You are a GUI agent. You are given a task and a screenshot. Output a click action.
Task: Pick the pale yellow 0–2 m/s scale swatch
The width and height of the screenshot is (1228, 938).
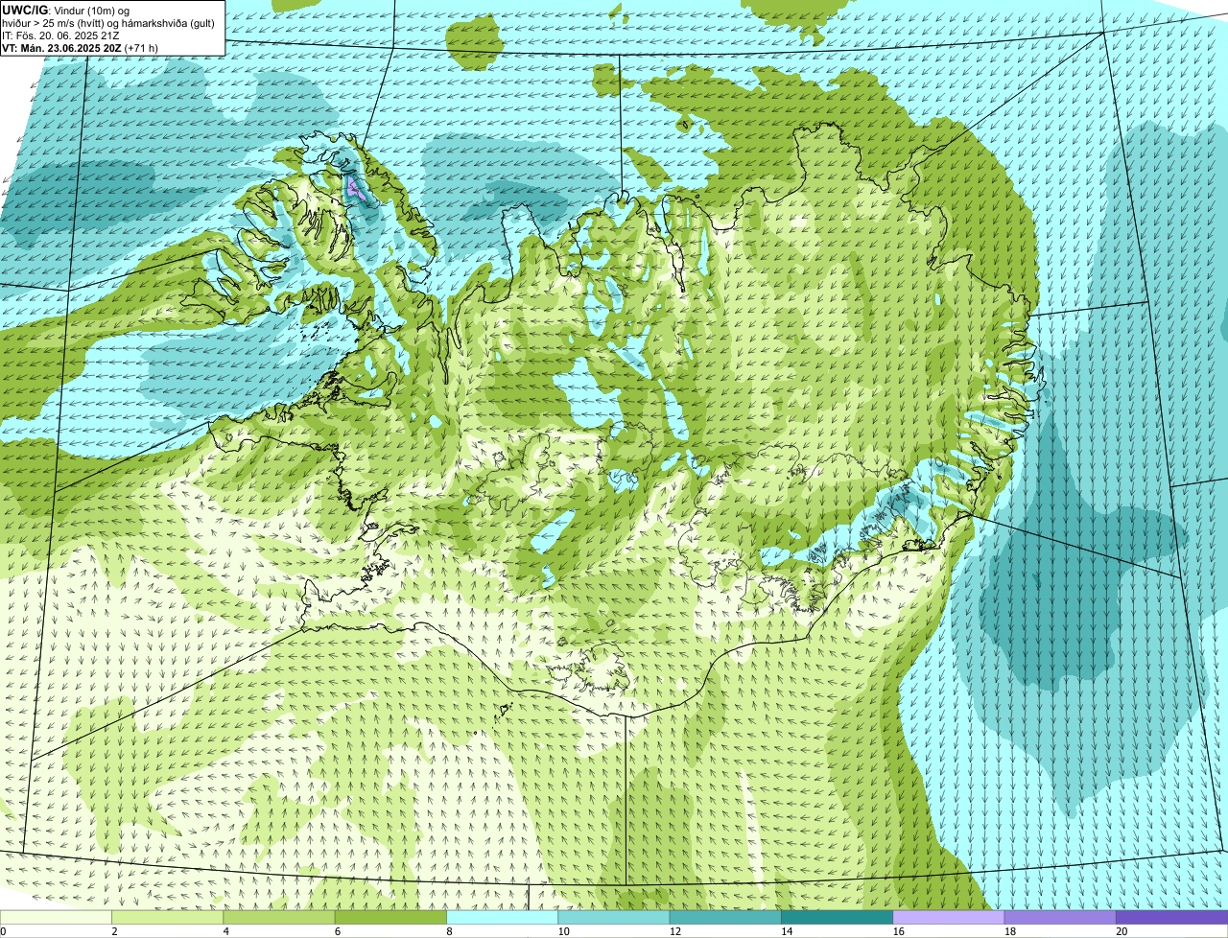pyautogui.click(x=56, y=917)
